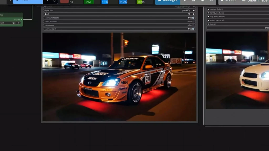The height and width of the screenshot is (151, 269).
Task: Decrease skip_first_frames with left arrow
Action: (x=208, y=17)
